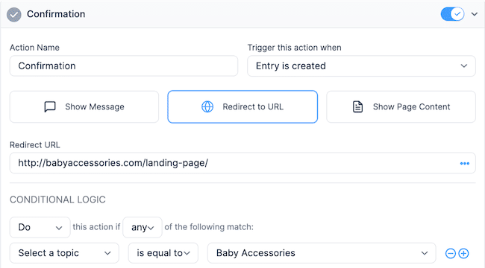Click the globe icon in Redirect to URL
The image size is (485, 268).
coord(207,107)
